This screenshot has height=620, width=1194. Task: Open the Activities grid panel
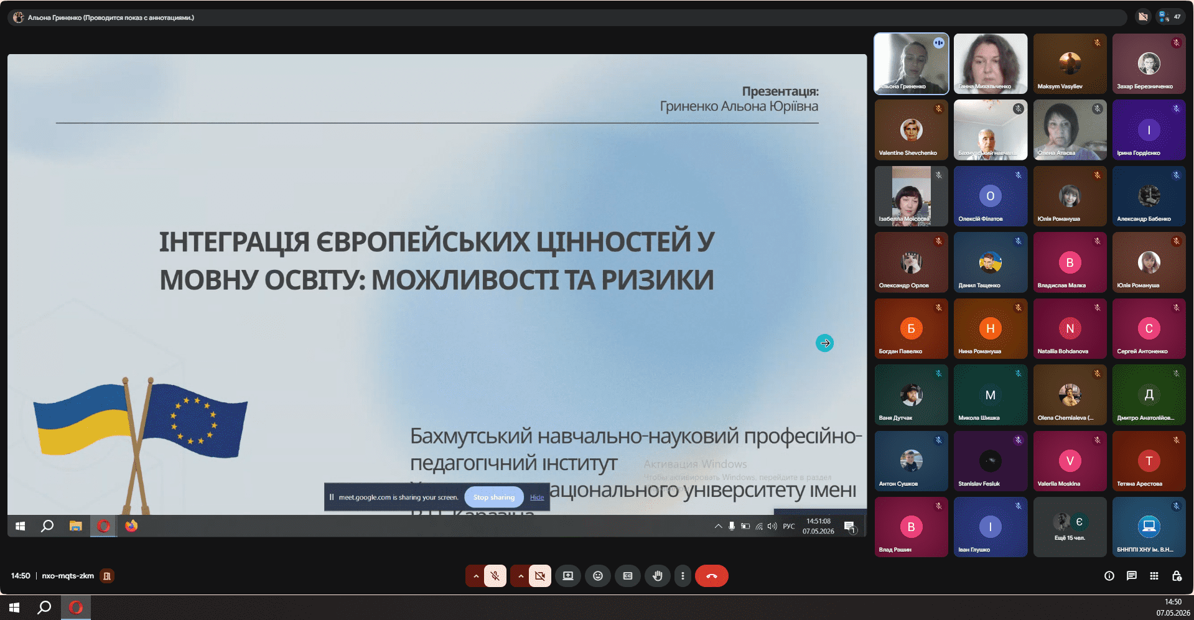[x=1154, y=576]
